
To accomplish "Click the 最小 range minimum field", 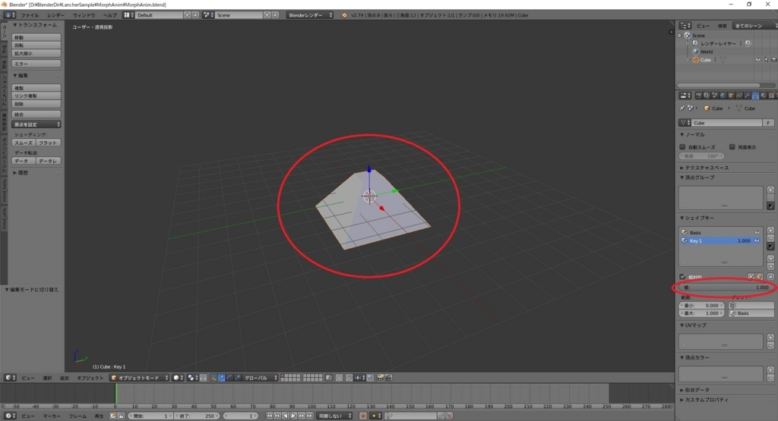I will tap(701, 306).
